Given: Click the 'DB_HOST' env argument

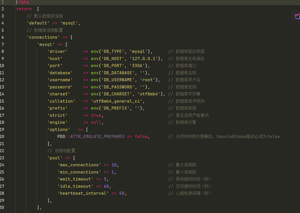Looking at the screenshot, I should pyautogui.click(x=113, y=59).
